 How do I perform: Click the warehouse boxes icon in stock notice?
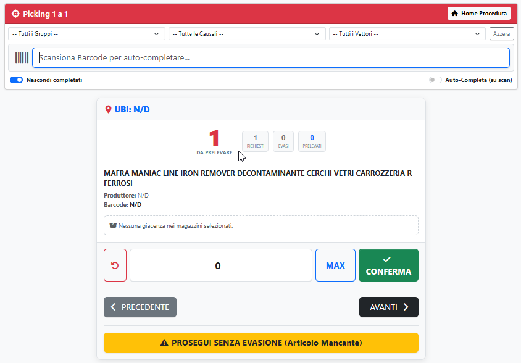click(113, 226)
